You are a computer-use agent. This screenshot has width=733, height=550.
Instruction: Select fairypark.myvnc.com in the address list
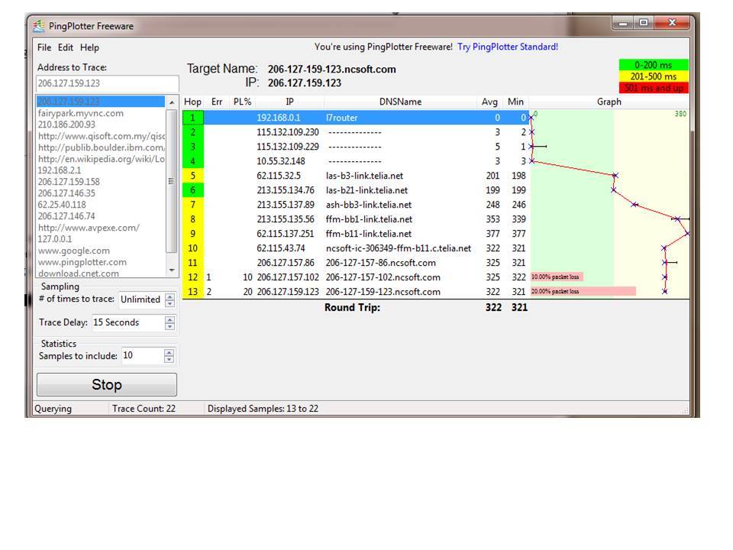click(101, 113)
